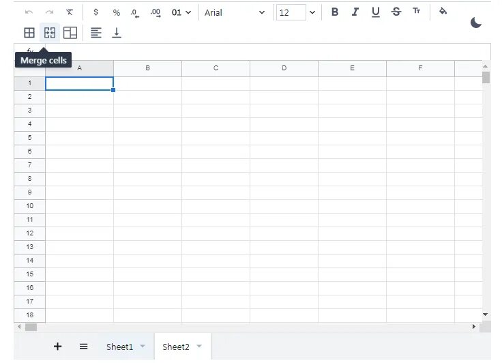This screenshot has height=363, width=502.
Task: Open the fill color paint bucket
Action: tap(443, 12)
